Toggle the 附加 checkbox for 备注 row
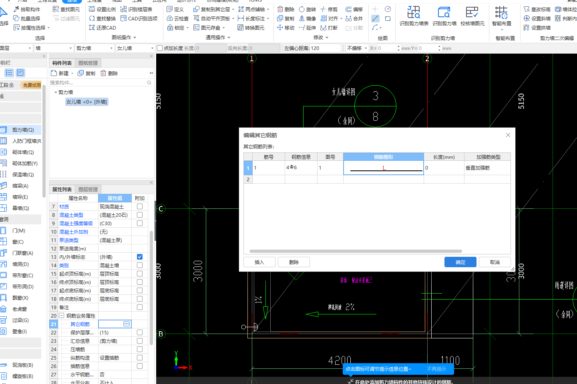 click(140, 307)
